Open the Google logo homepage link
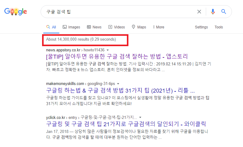243x147 pixels. (15, 11)
